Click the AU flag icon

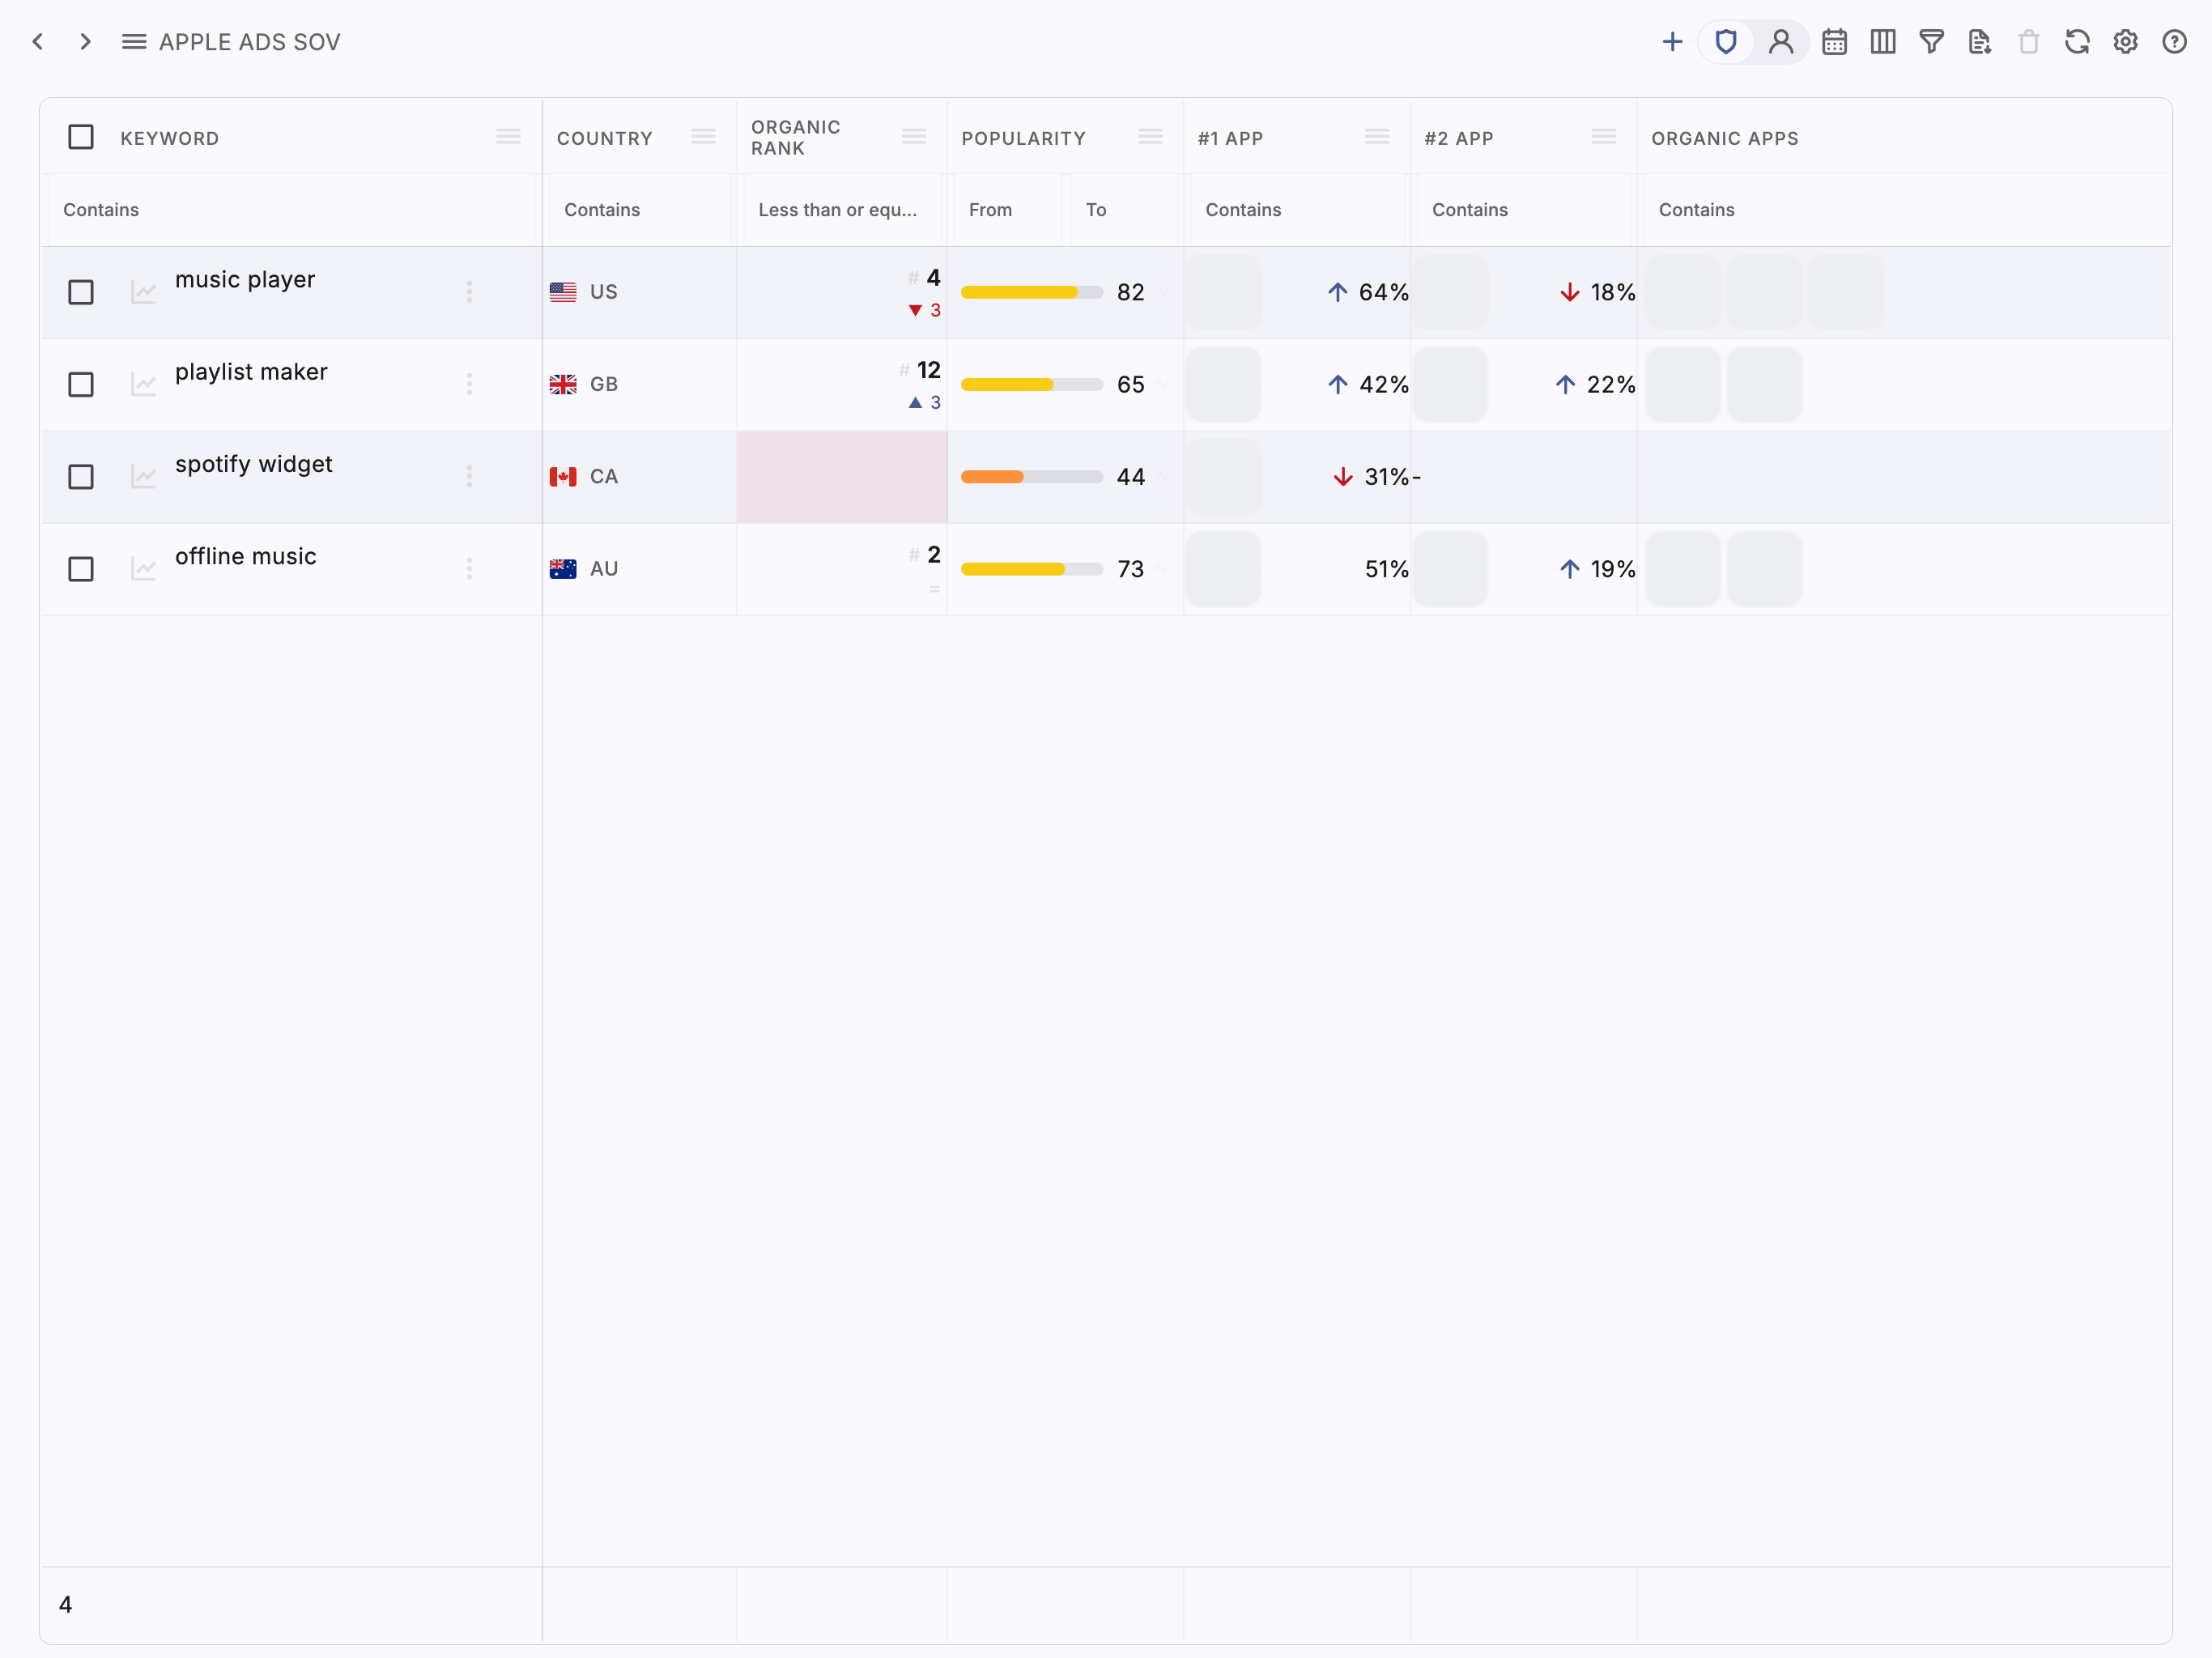coord(563,569)
